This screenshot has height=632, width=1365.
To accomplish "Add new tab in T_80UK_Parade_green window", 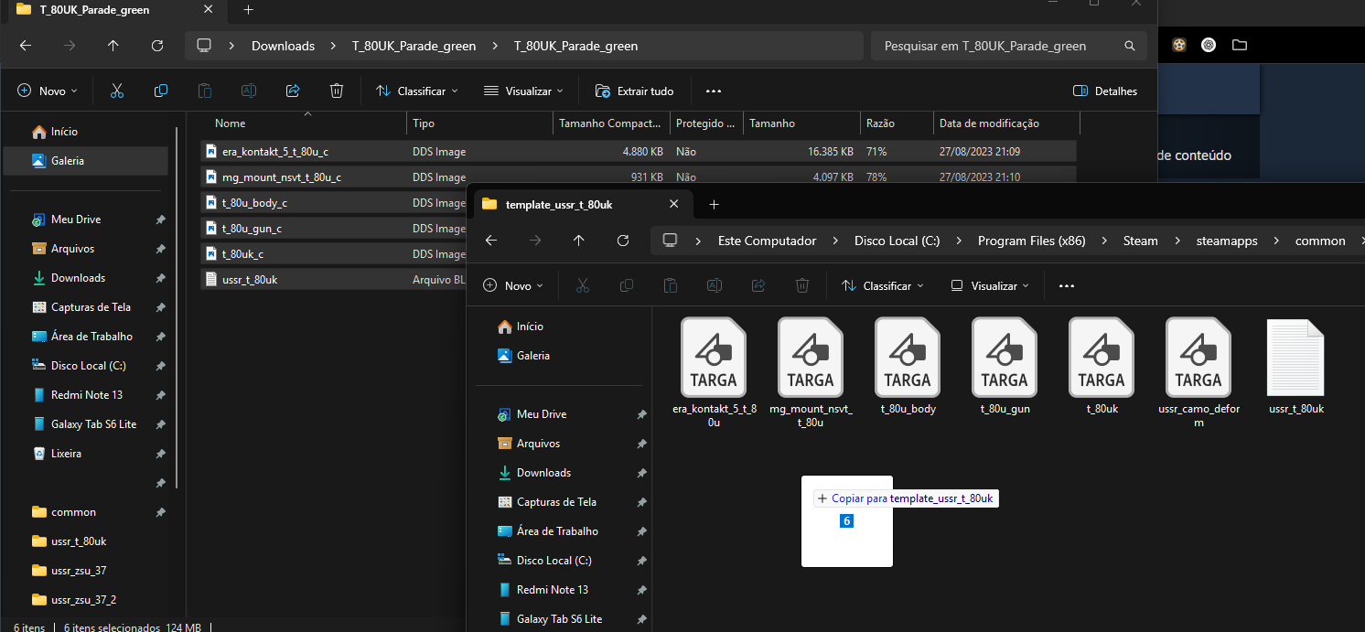I will 248,10.
